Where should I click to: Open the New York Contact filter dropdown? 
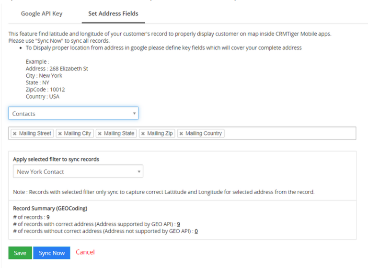78,172
